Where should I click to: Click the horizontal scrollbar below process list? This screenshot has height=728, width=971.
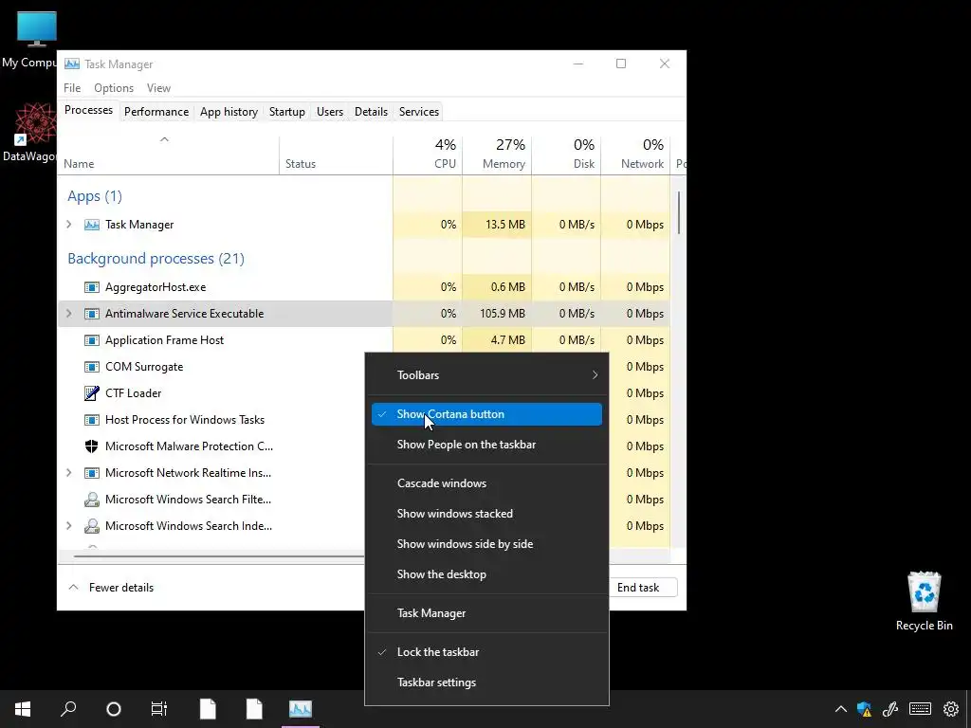pos(220,555)
